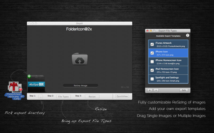Open File Types in Step 2
214x133 pixels.
point(63,97)
